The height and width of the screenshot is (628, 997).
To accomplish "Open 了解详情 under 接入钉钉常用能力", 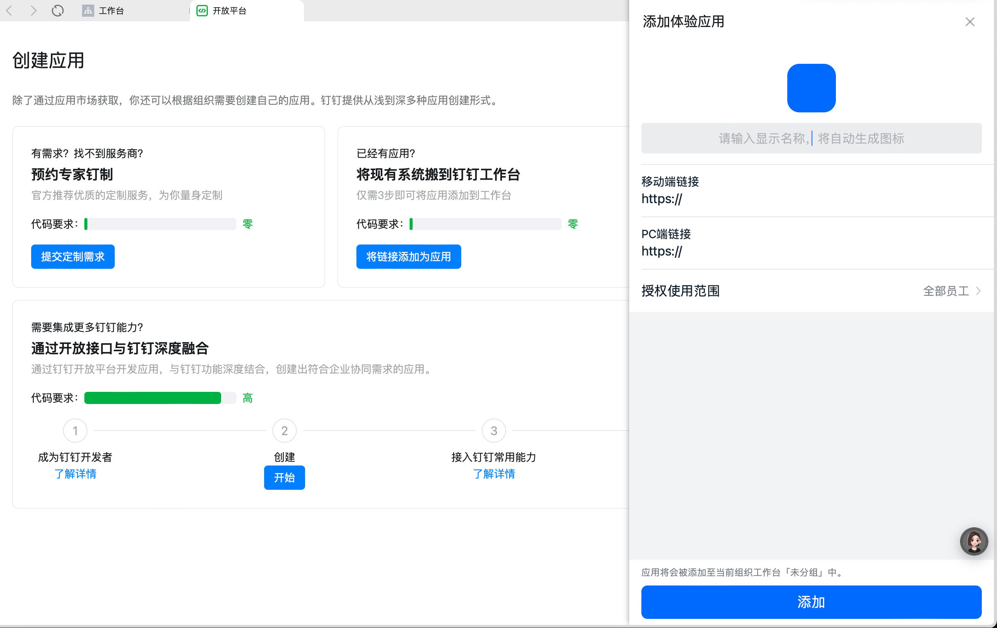I will click(494, 474).
